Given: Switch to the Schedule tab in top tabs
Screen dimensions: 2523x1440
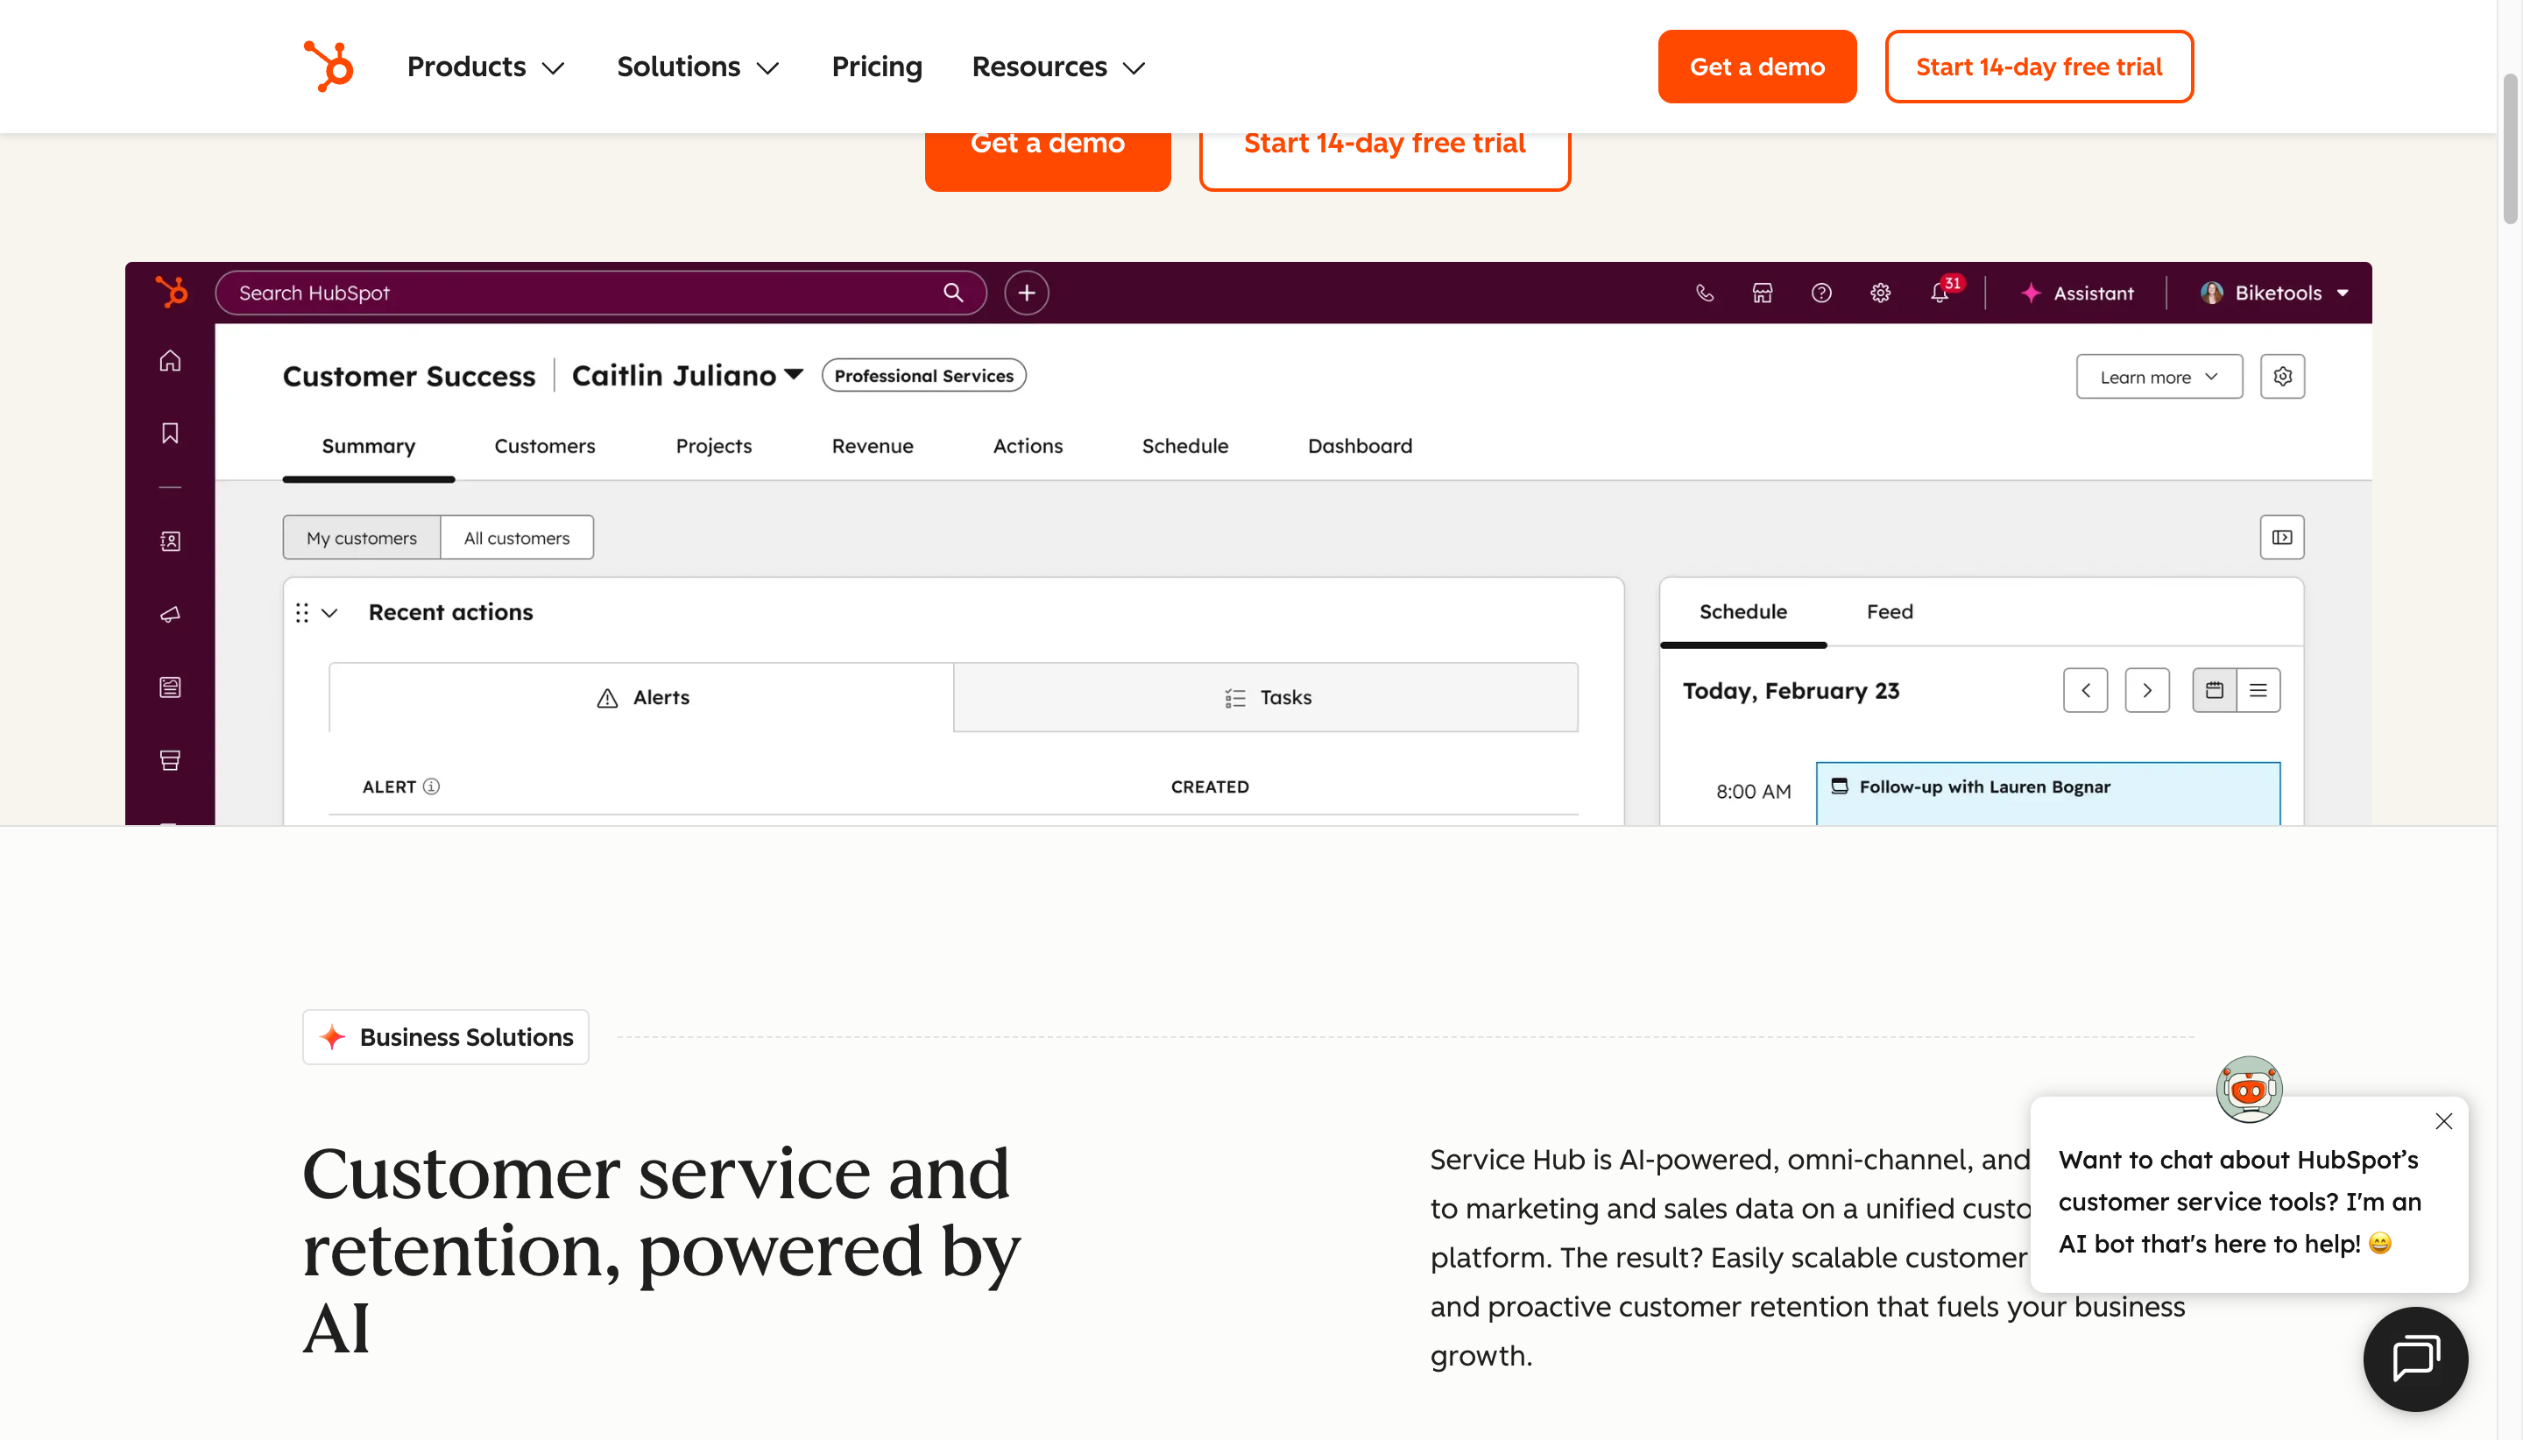Looking at the screenshot, I should pyautogui.click(x=1185, y=446).
